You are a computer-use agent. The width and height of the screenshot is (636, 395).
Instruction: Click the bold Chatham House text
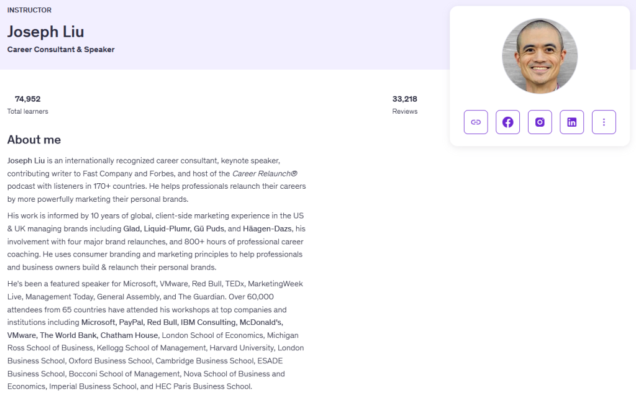click(128, 335)
